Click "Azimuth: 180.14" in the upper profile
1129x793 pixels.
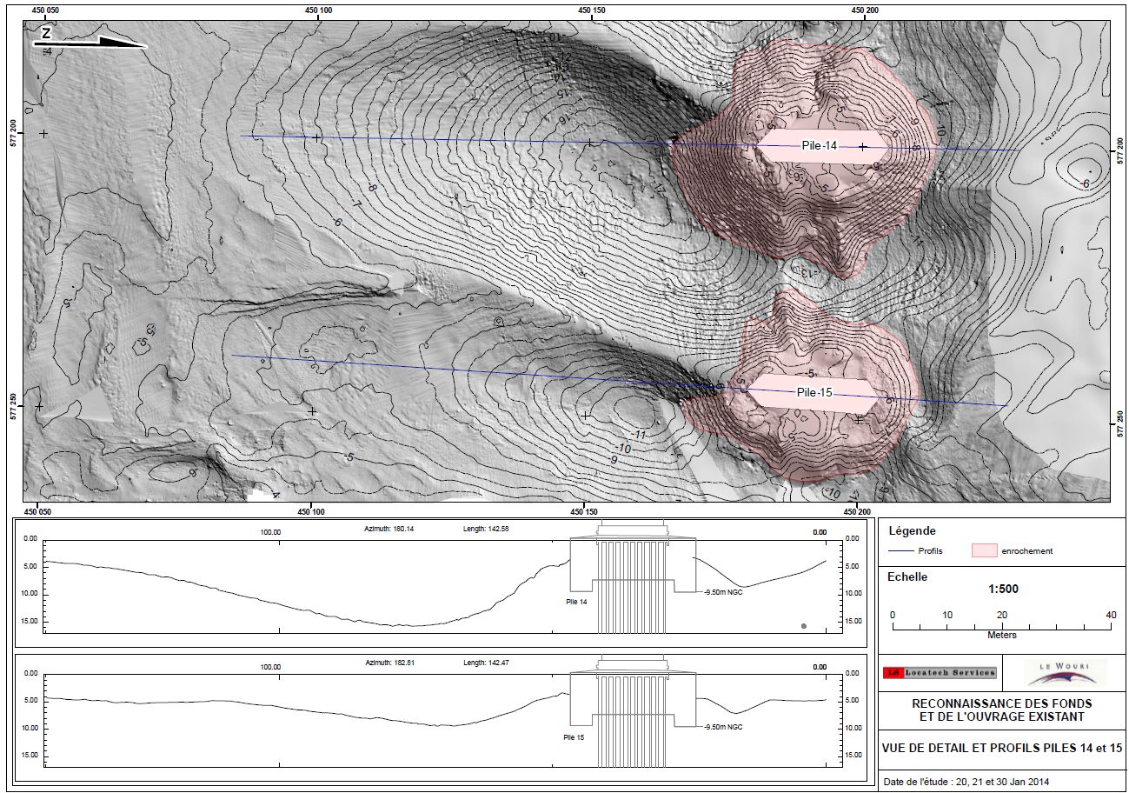pos(389,529)
